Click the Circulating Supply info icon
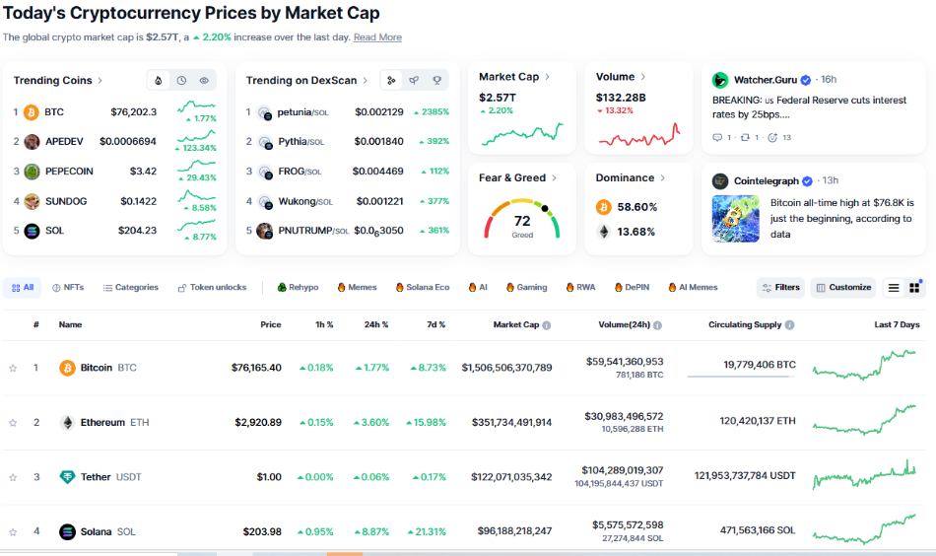Viewport: 936px width, 556px height. (x=790, y=325)
